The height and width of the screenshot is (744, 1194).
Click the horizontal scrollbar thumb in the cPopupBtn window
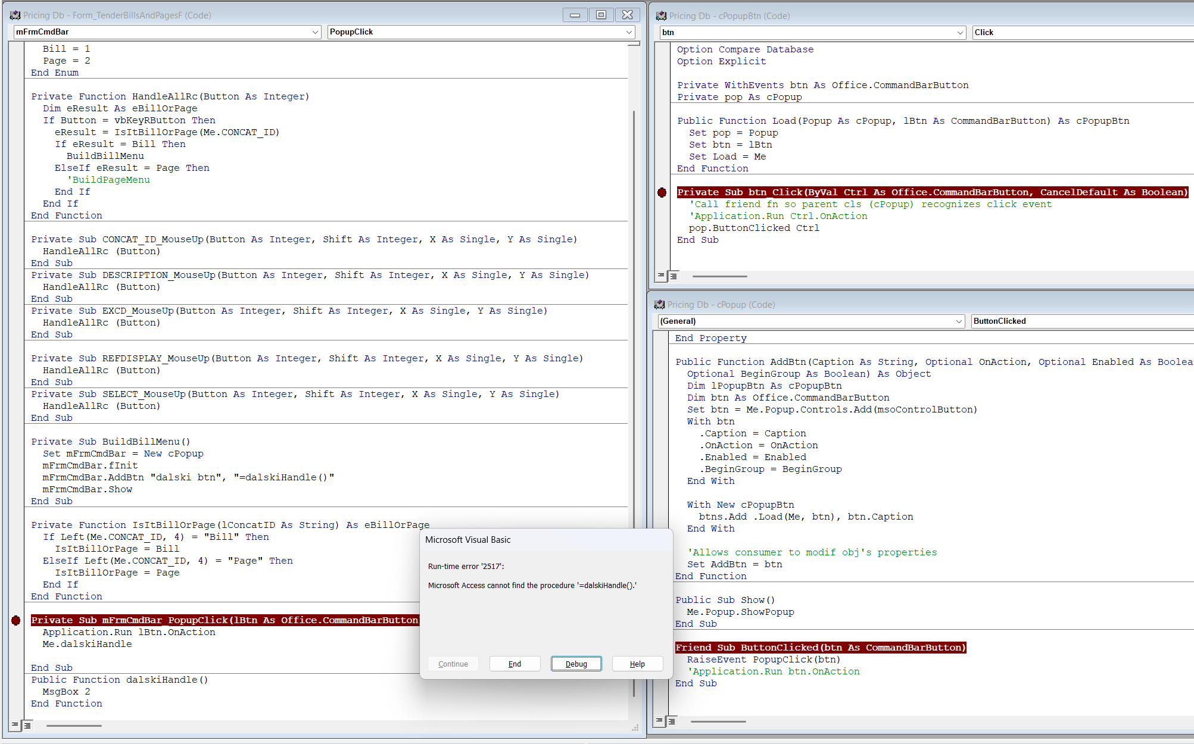pos(719,276)
